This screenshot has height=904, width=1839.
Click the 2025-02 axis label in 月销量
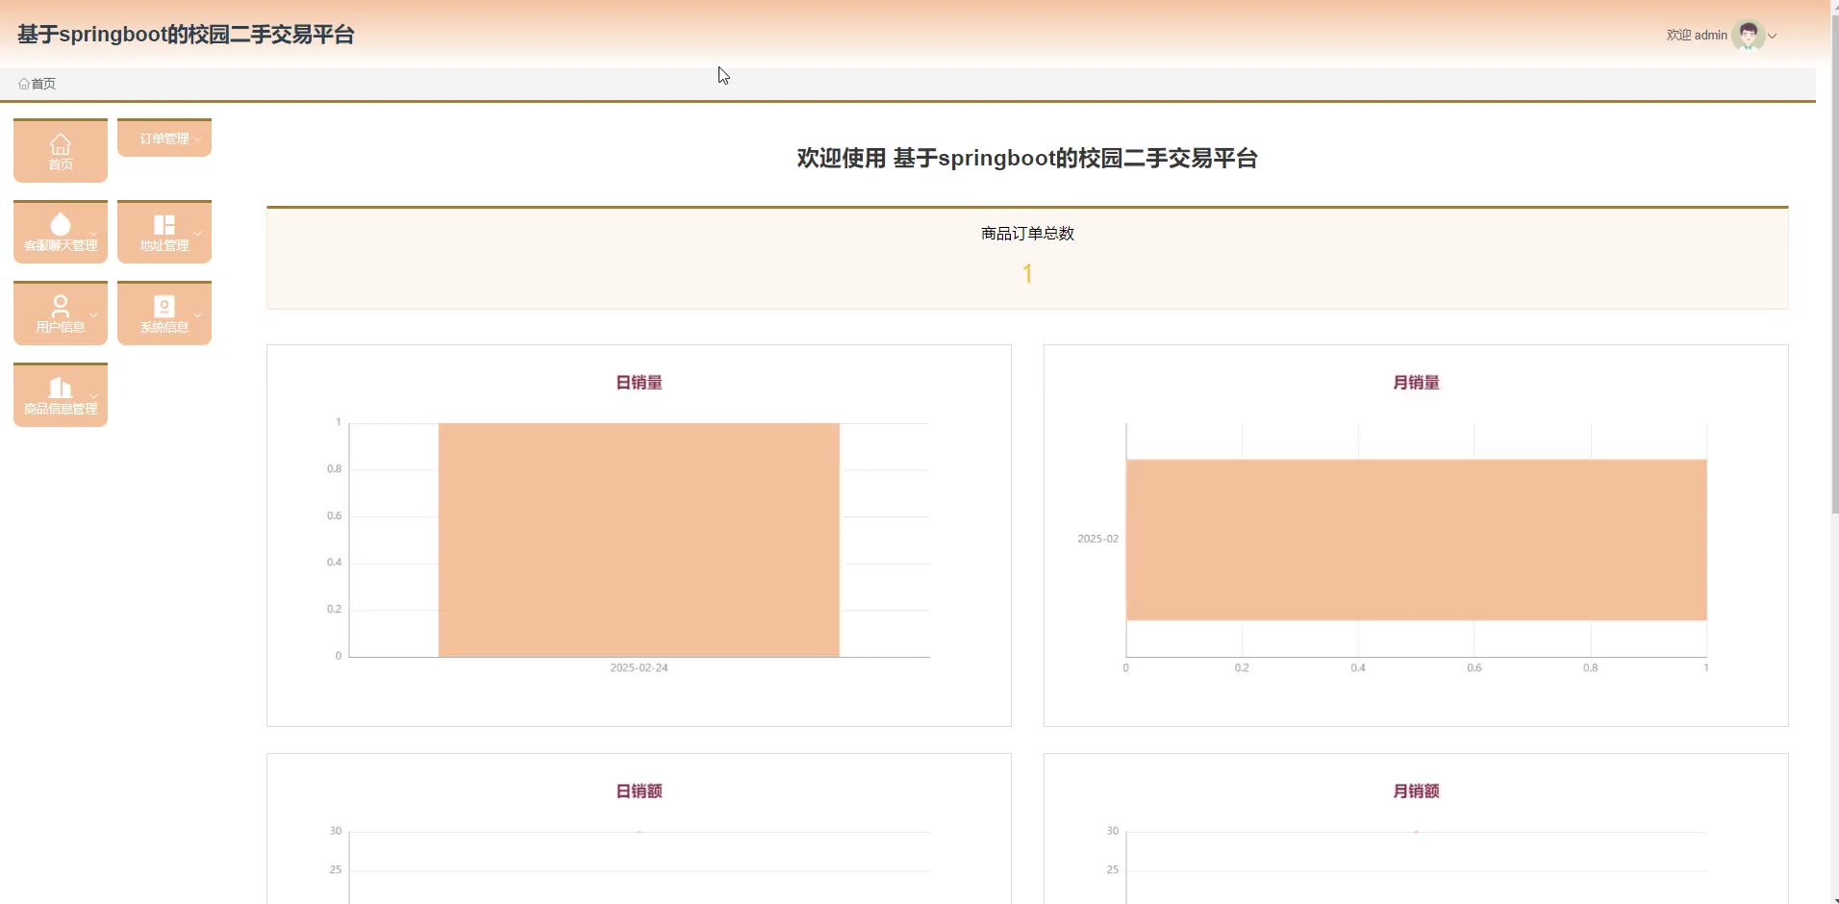pyautogui.click(x=1097, y=539)
